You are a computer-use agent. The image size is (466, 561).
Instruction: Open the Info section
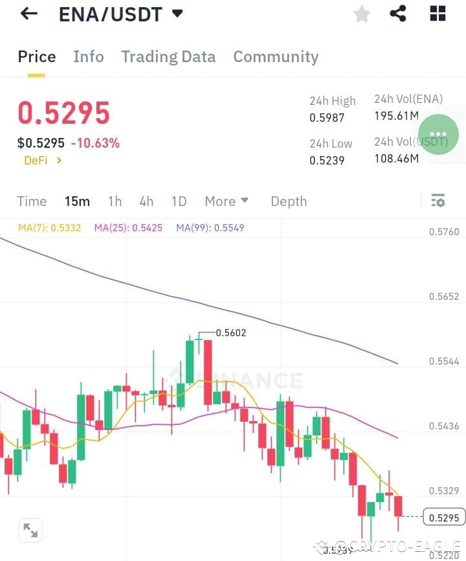(89, 56)
